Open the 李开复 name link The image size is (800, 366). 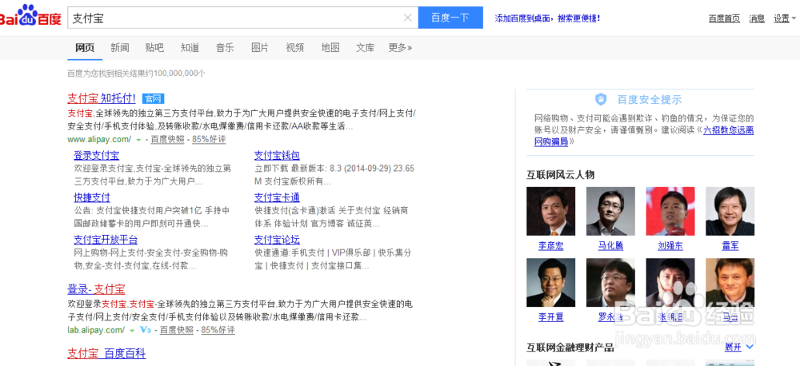tap(551, 317)
